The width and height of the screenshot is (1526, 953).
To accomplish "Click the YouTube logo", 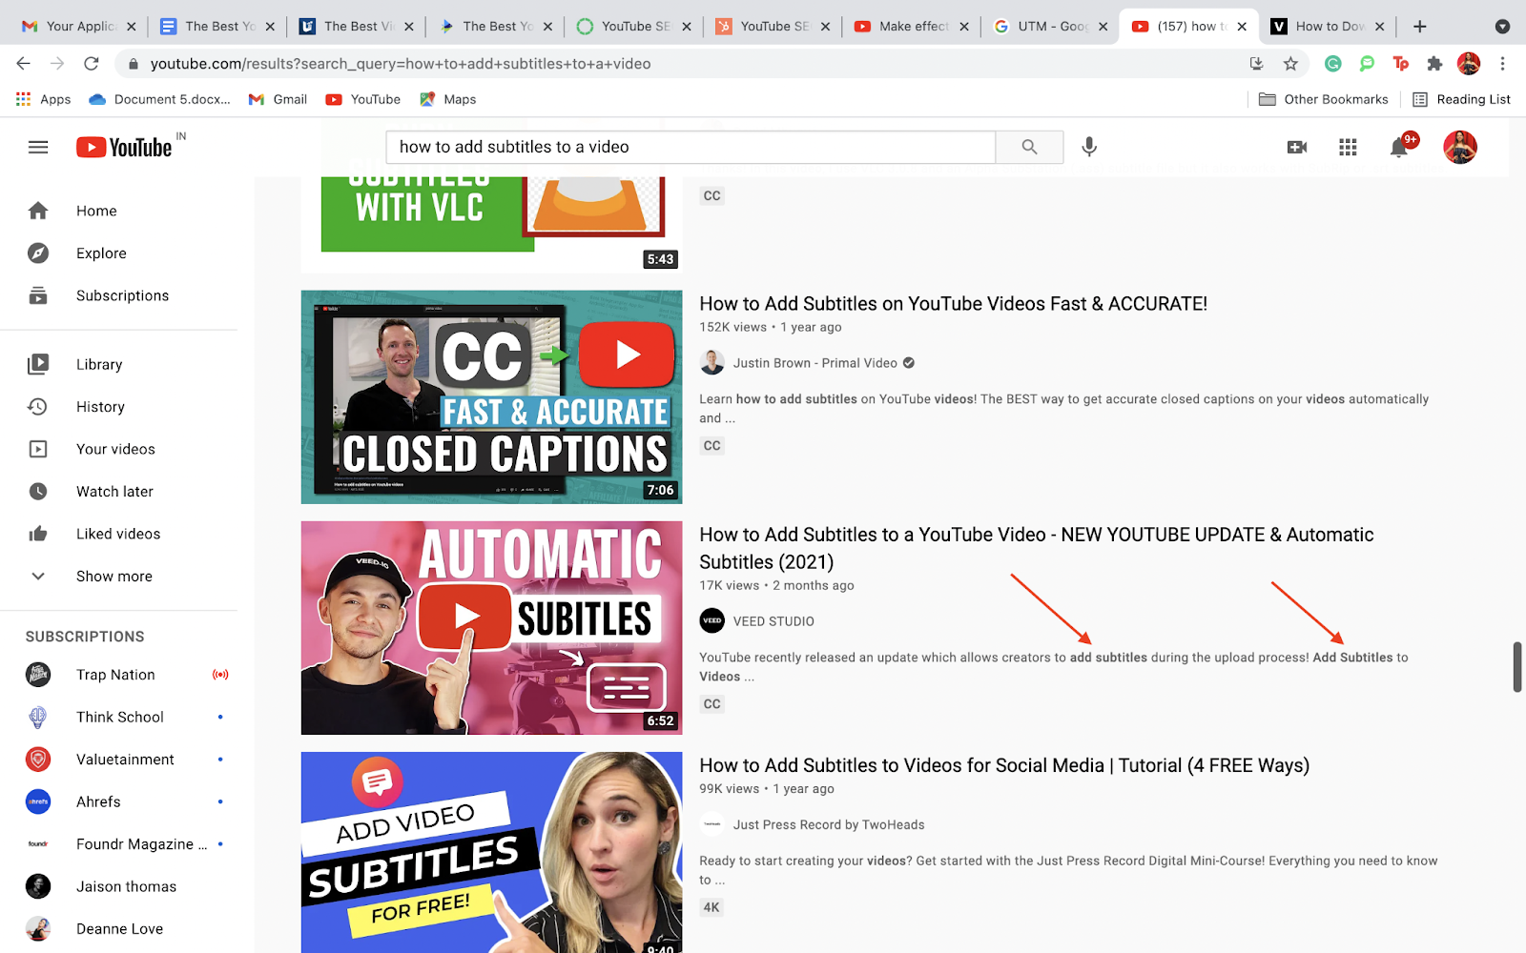I will (125, 147).
